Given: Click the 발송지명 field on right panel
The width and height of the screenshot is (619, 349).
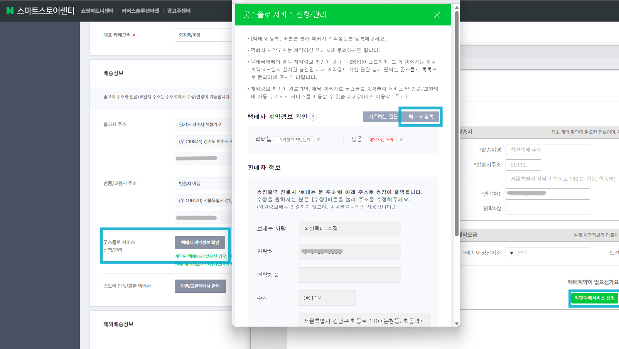Looking at the screenshot, I should tap(548, 150).
